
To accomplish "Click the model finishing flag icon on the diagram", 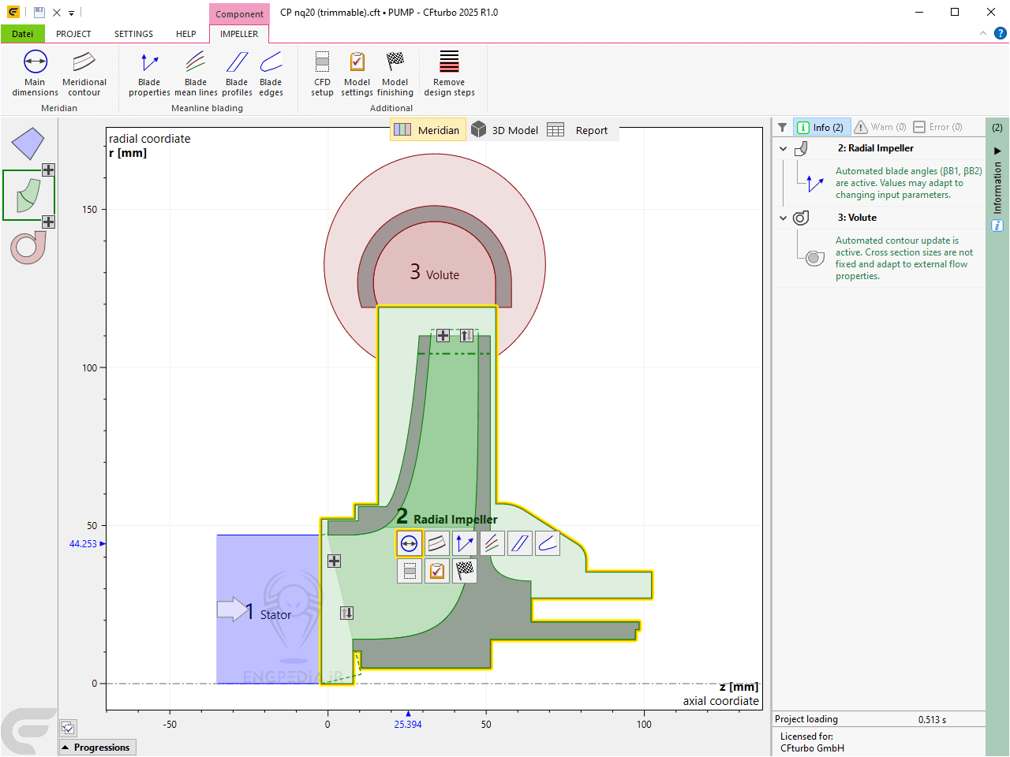I will [x=466, y=571].
